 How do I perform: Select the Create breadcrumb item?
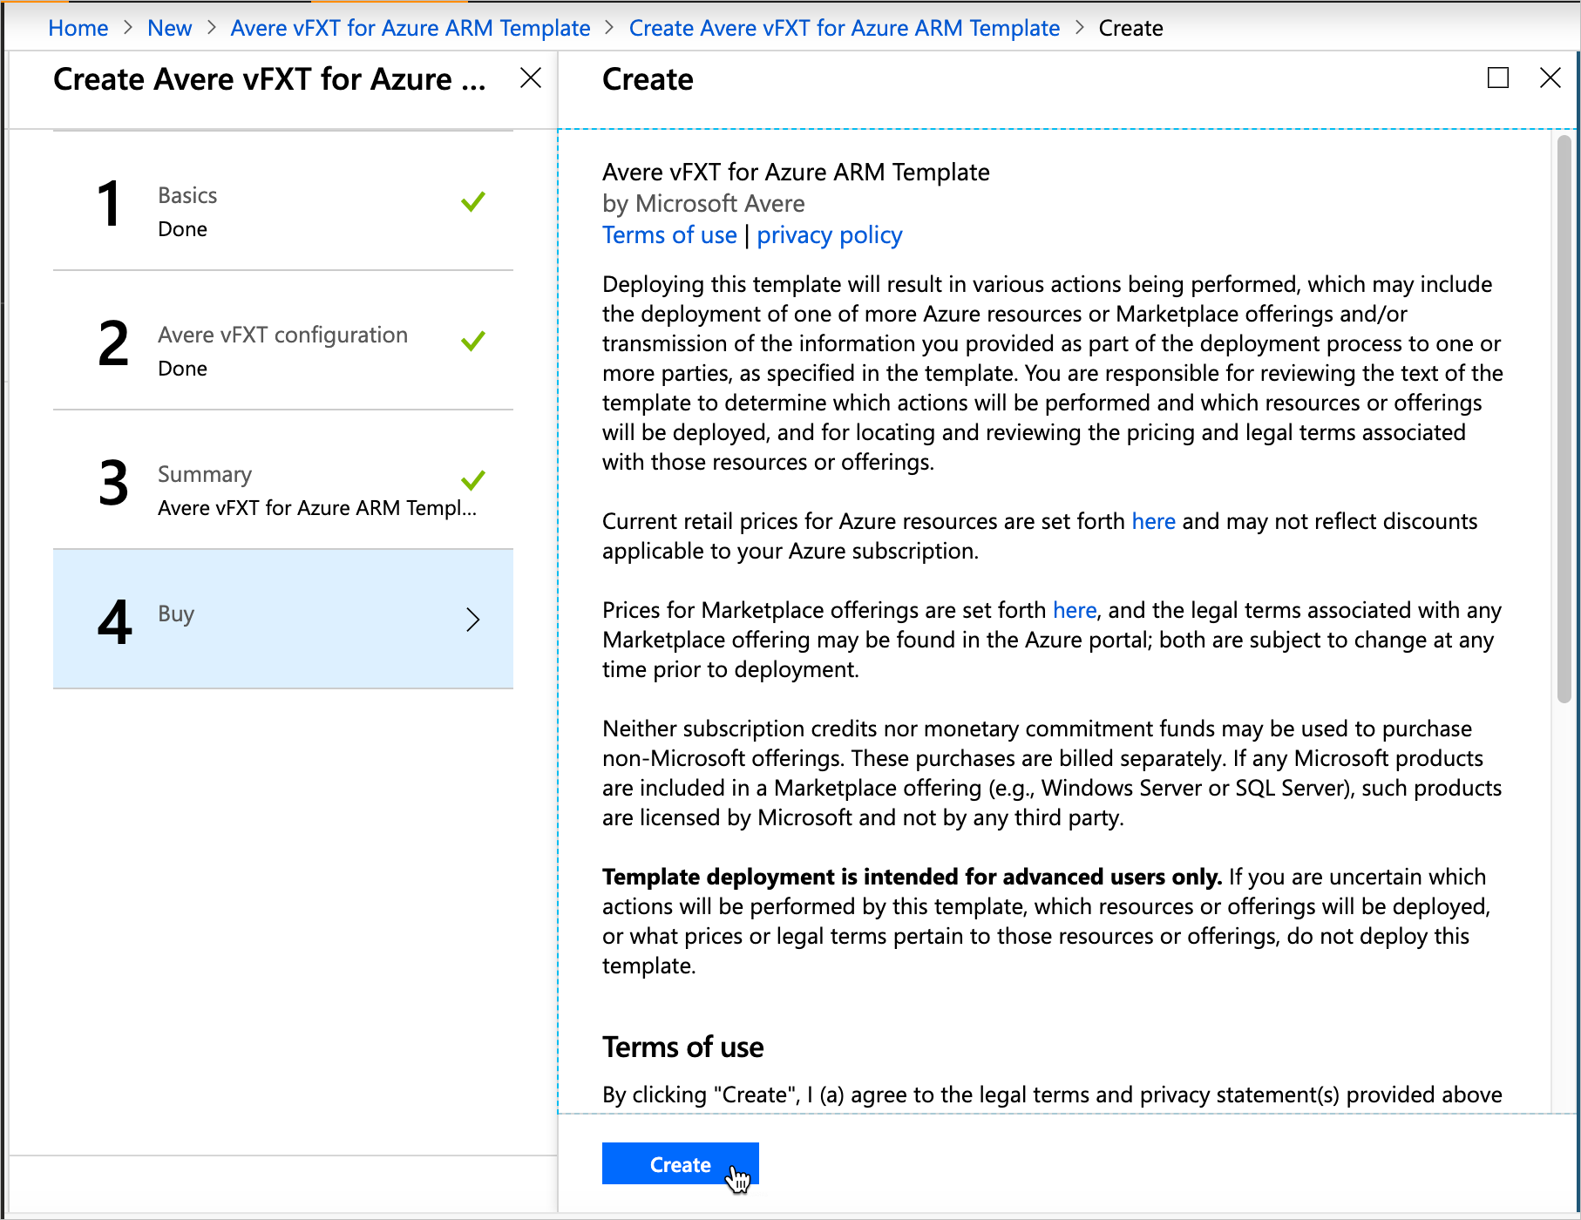click(x=1130, y=27)
